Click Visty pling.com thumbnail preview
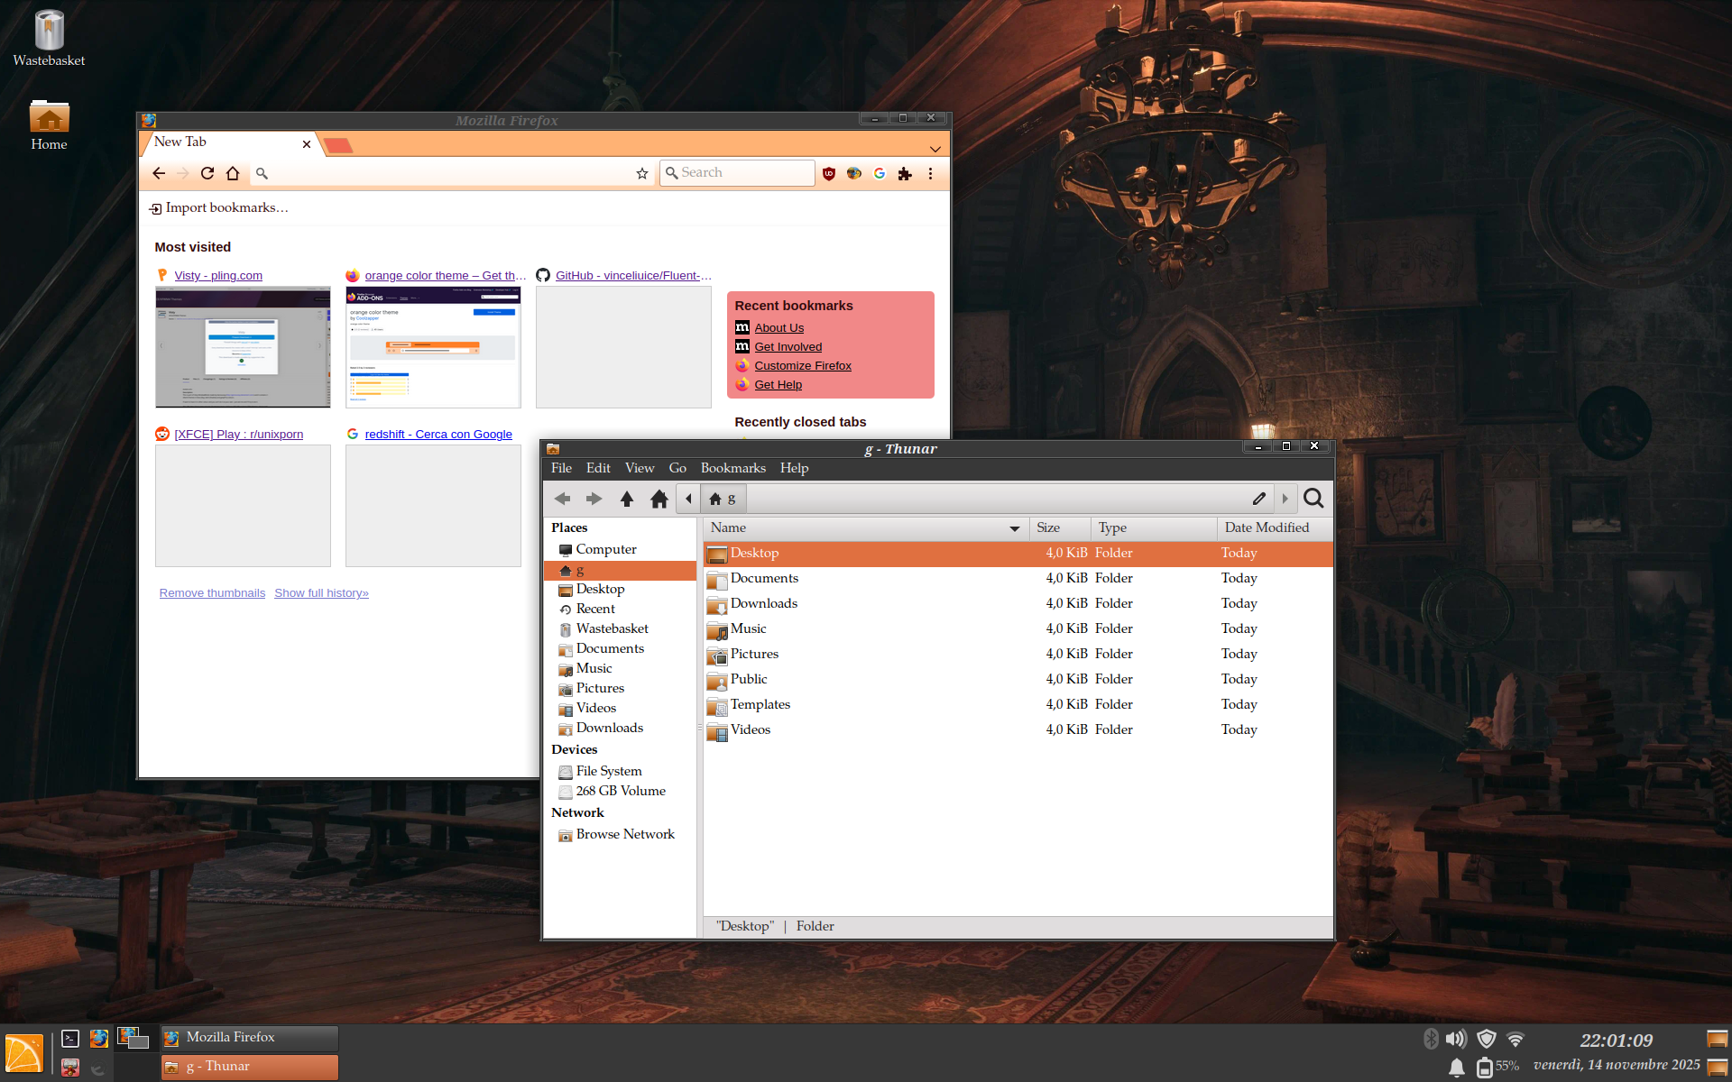The width and height of the screenshot is (1732, 1082). (243, 347)
